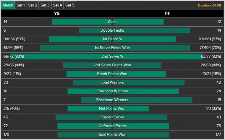Click the Break Points Won label
The height and width of the screenshot is (140, 225).
[x=112, y=74]
